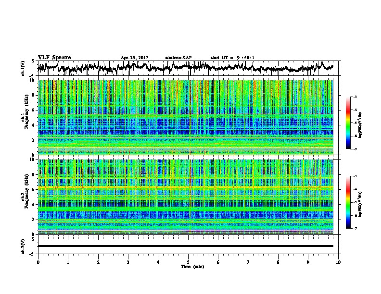Click the ch.1 voltage waveform trace panel
The height and width of the screenshot is (294, 381).
pyautogui.click(x=189, y=68)
